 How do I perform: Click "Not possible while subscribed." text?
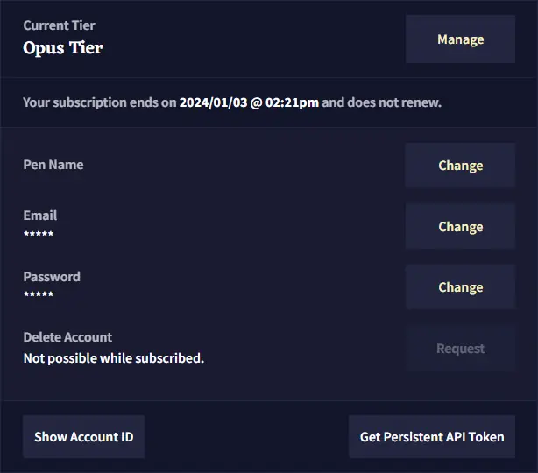[x=113, y=357]
